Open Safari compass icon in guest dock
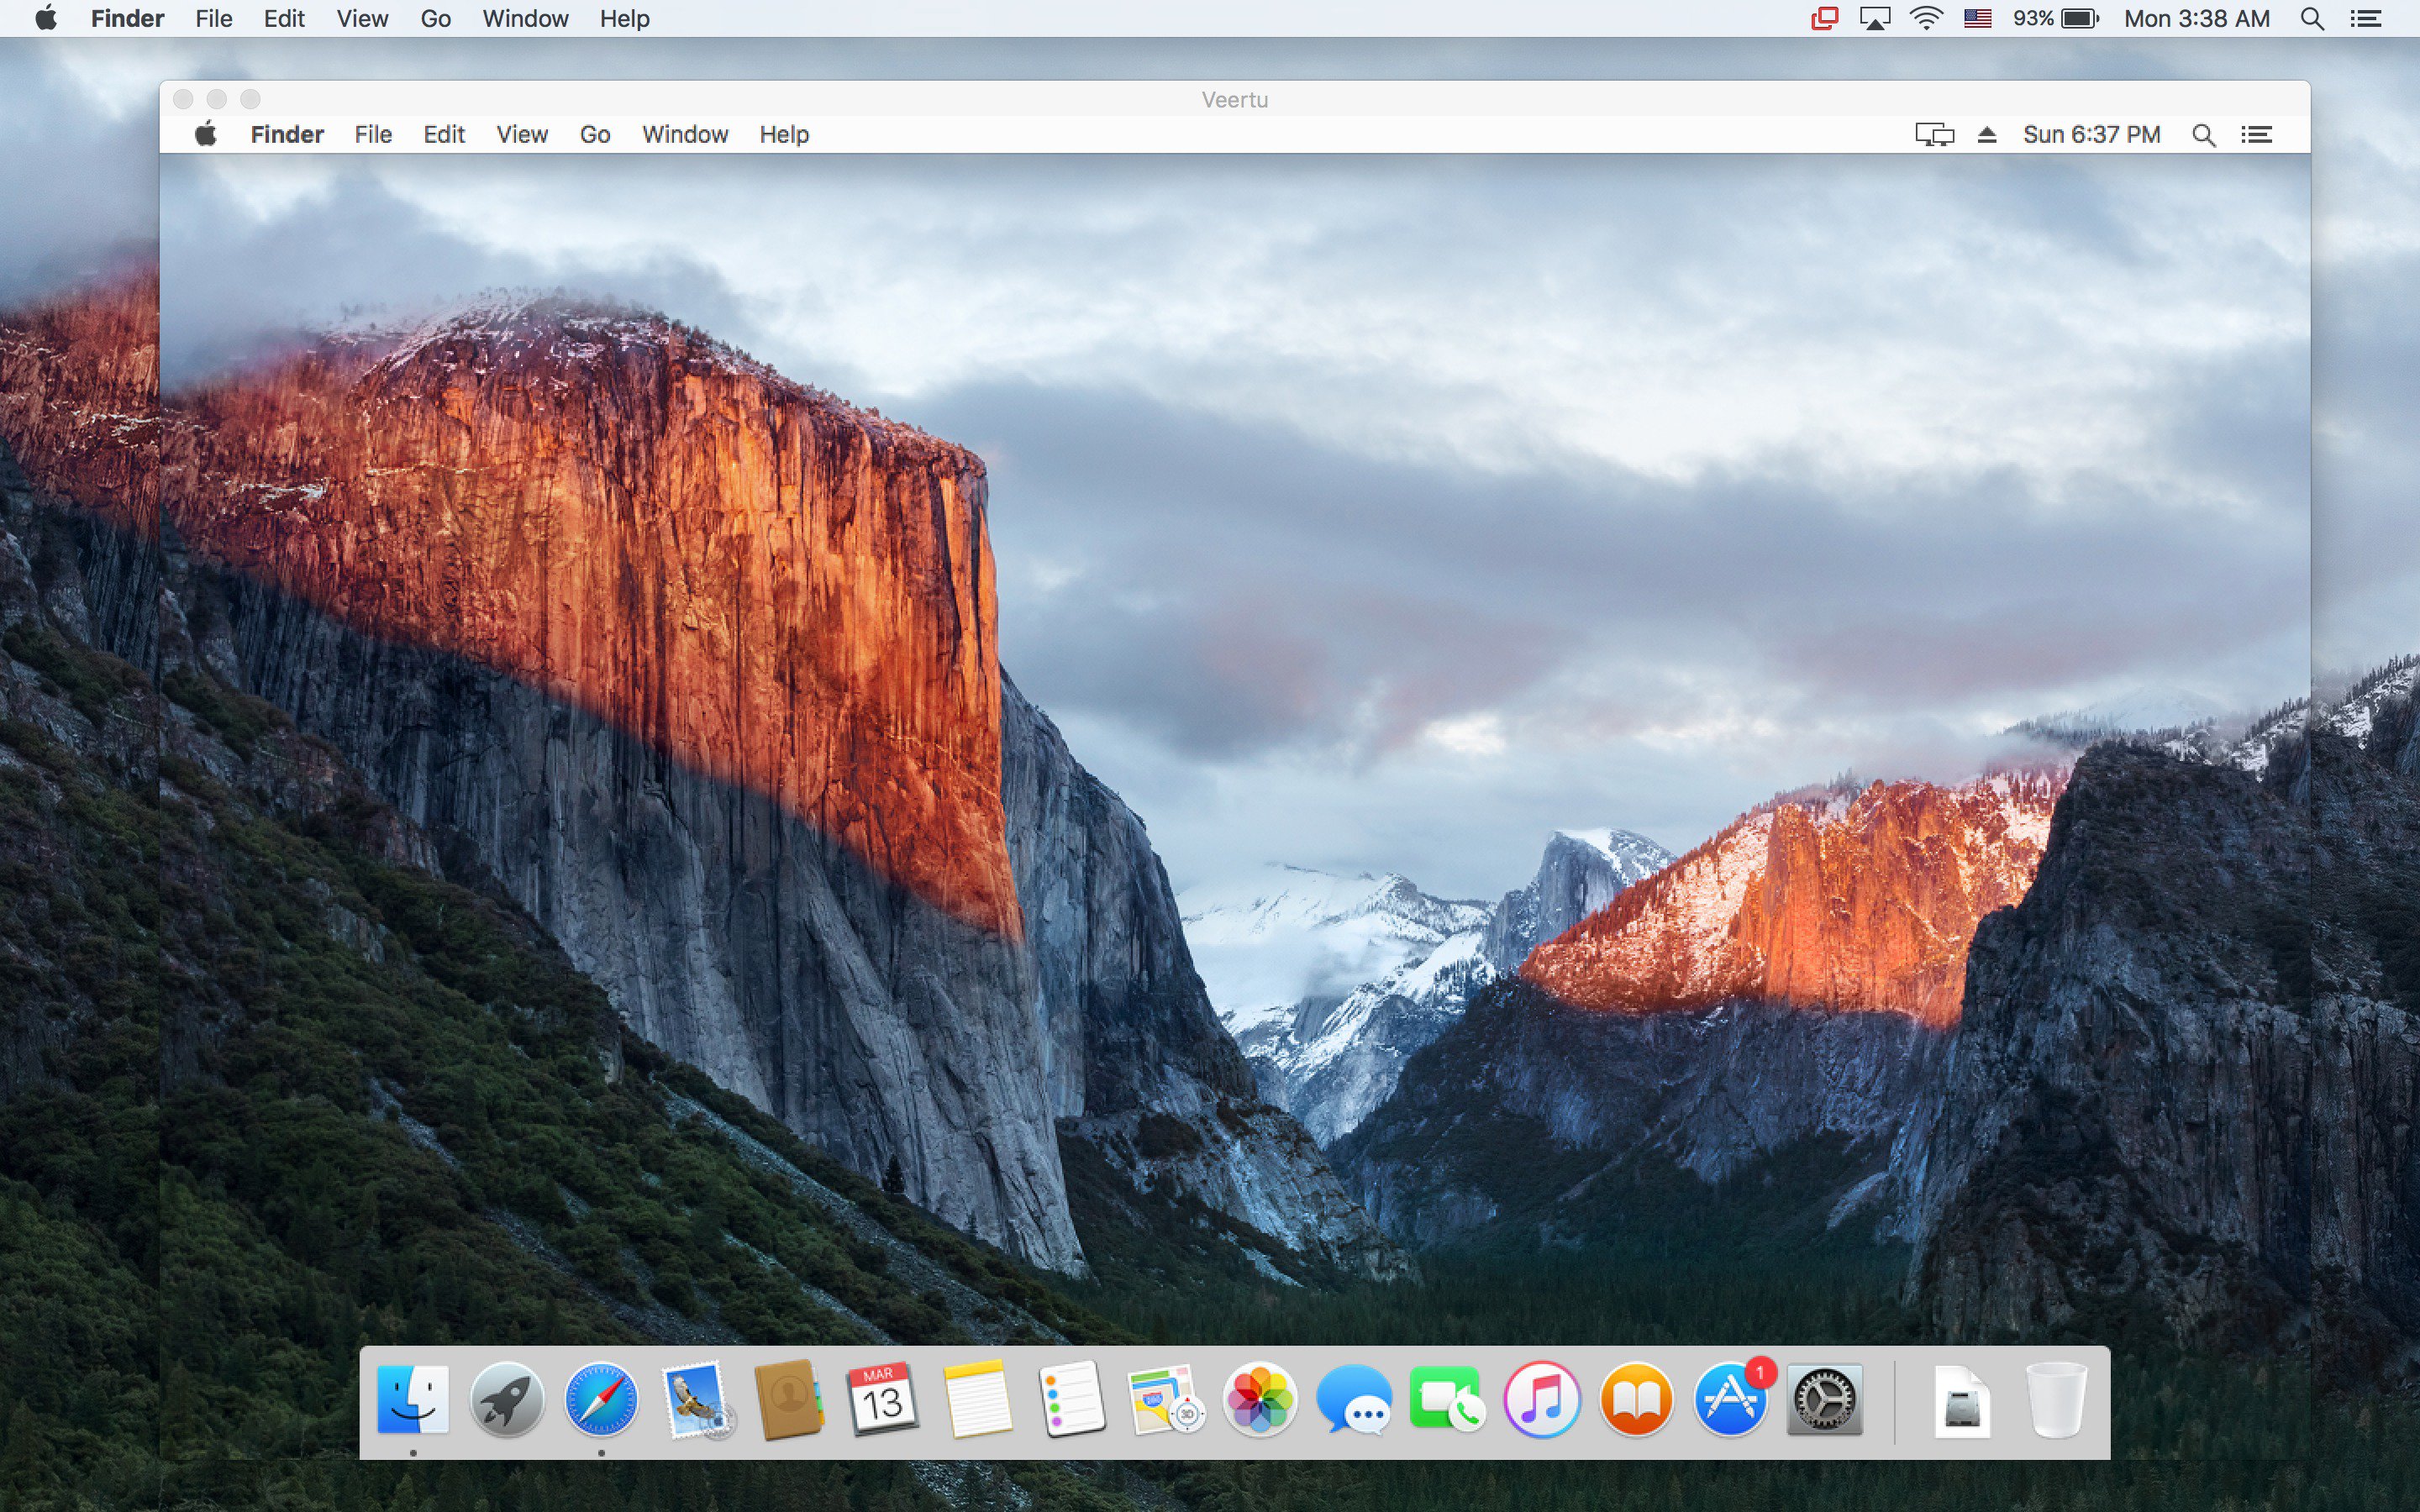Viewport: 2420px width, 1512px height. (x=601, y=1400)
